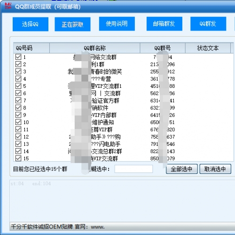Select group name 交流总群2群
Image resolution: width=235 pixels, height=235 pixels.
(x=107, y=151)
